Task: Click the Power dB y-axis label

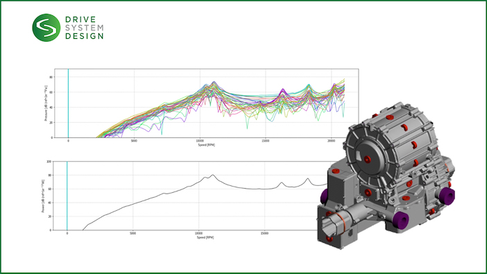Action: pyautogui.click(x=43, y=196)
